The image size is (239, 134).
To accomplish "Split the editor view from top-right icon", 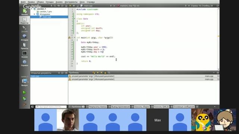I will point(218,6).
